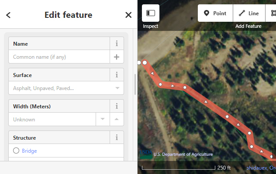View Structure field info
The image size is (276, 174).
pos(117,137)
